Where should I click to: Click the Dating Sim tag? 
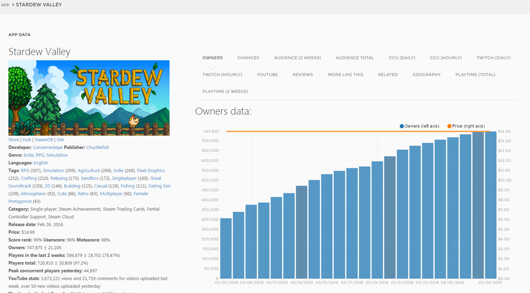pos(160,186)
